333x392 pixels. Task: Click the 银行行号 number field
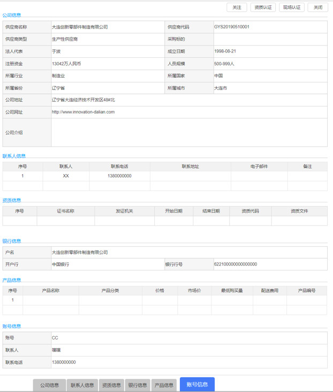[x=269, y=264]
